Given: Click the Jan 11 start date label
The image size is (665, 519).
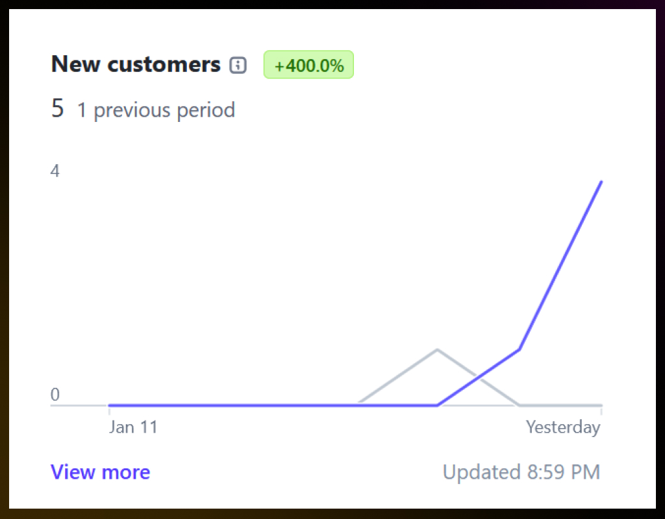Looking at the screenshot, I should tap(133, 427).
